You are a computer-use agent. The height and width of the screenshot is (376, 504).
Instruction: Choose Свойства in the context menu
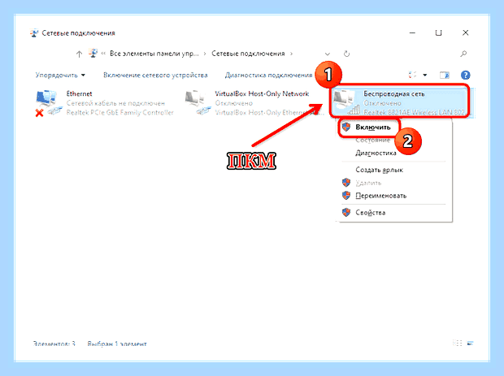[x=371, y=213]
